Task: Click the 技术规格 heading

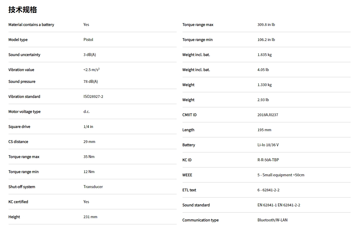Action: (x=23, y=10)
